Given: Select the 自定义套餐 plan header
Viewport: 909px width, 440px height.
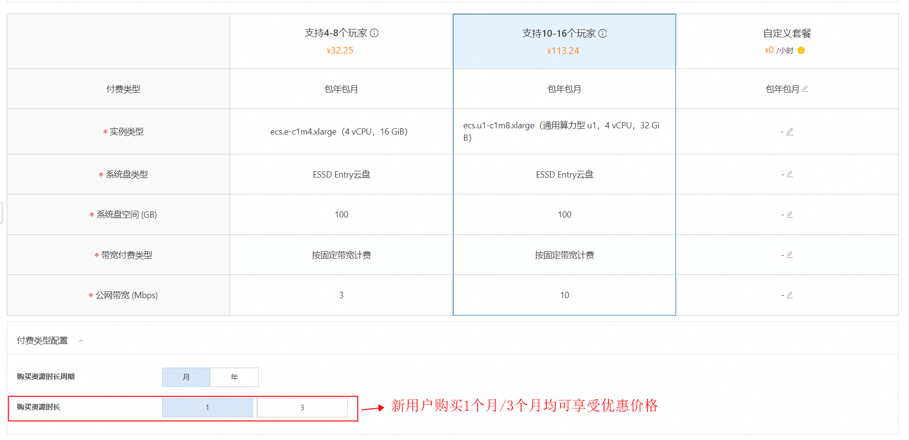Looking at the screenshot, I should click(787, 41).
